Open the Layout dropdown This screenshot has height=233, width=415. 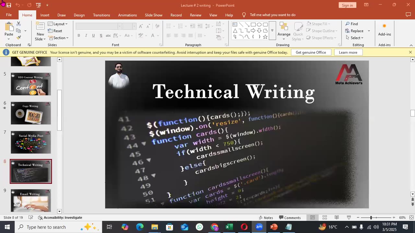[58, 24]
